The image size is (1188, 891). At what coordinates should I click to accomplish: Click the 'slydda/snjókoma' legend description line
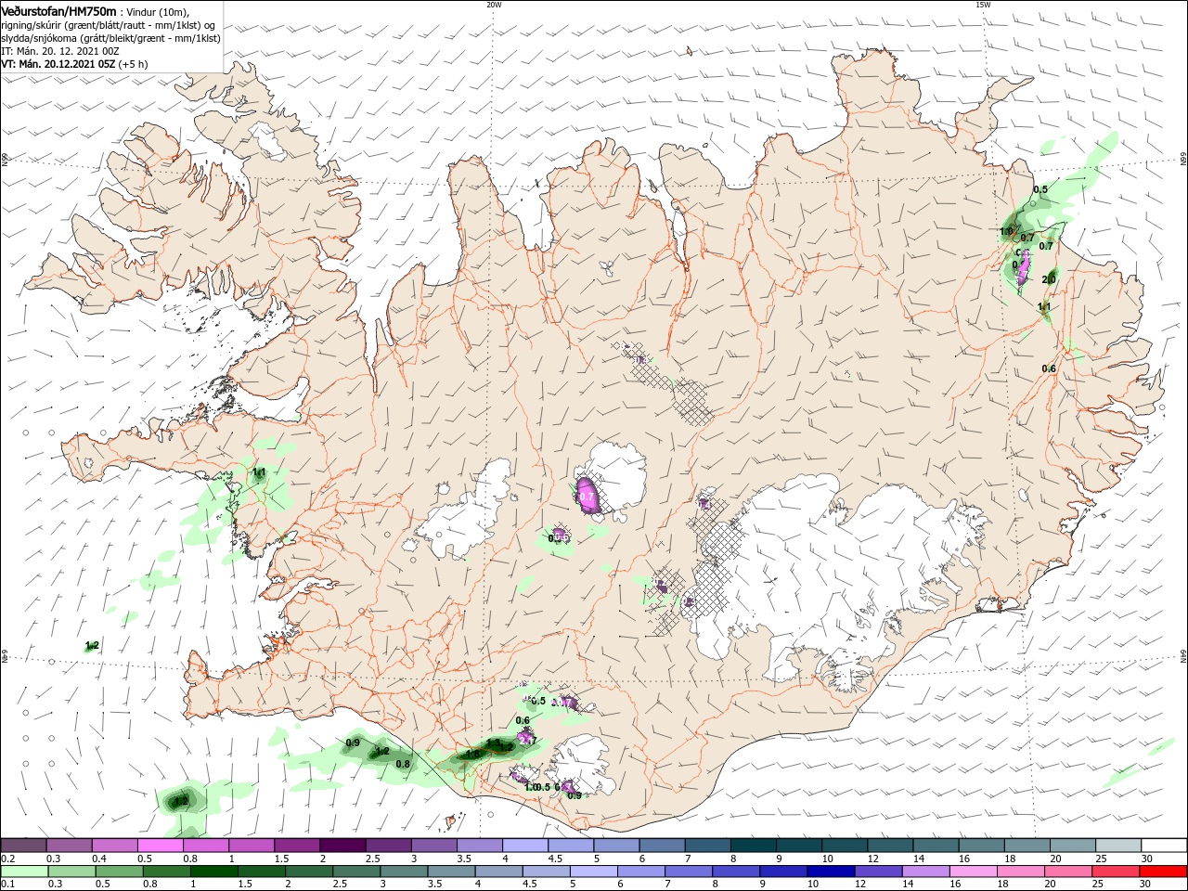(111, 38)
